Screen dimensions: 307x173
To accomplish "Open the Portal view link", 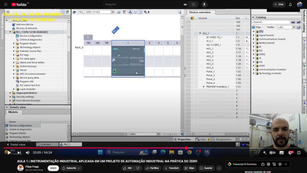I will 16,144.
